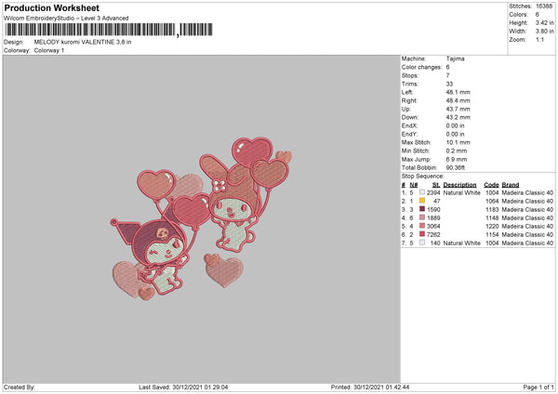Click the 'N#' column header
558x394 pixels.
click(414, 185)
